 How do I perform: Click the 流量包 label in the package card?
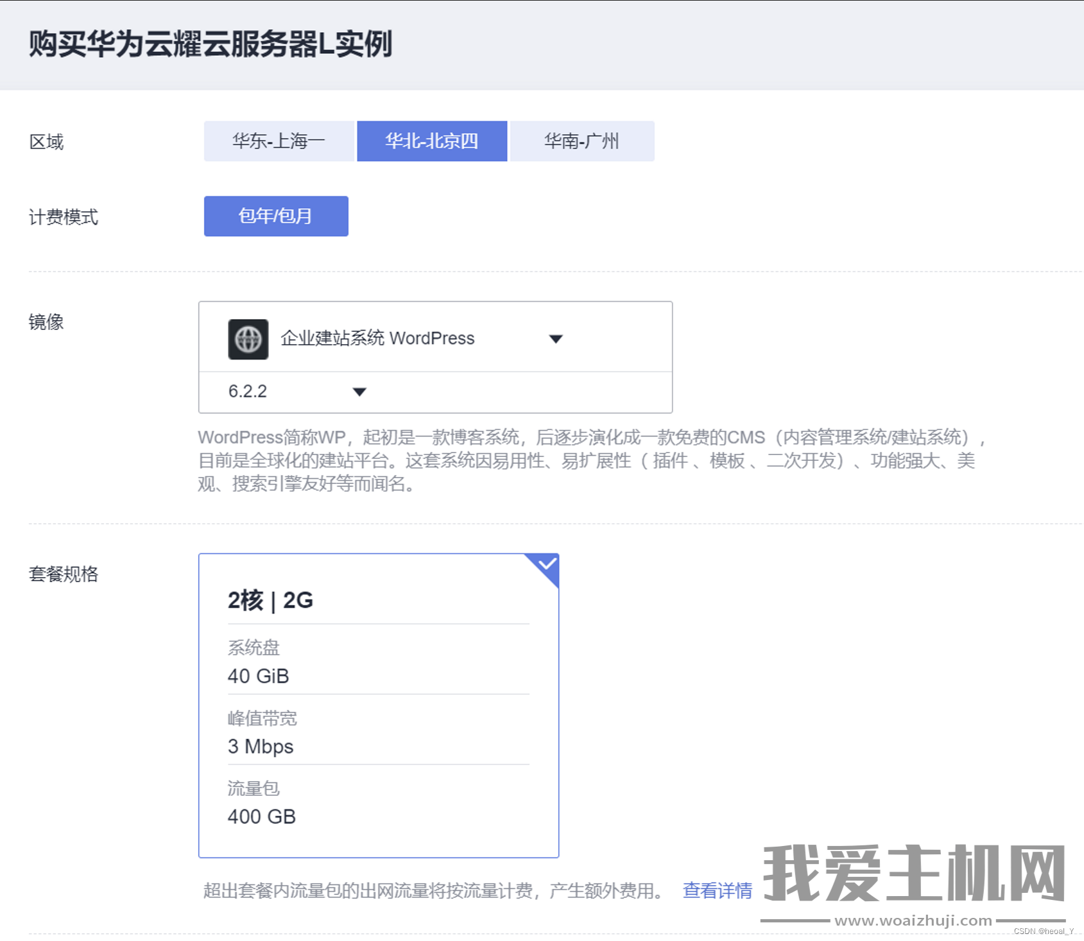point(254,788)
